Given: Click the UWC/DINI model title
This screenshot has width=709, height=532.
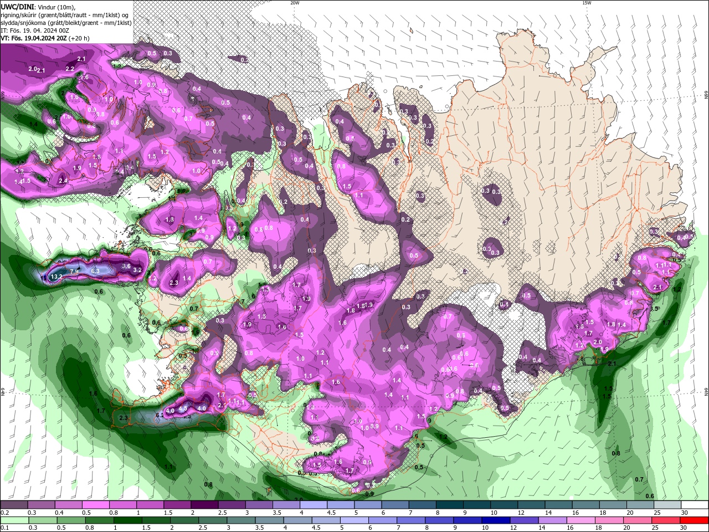Looking at the screenshot, I should tap(17, 7).
